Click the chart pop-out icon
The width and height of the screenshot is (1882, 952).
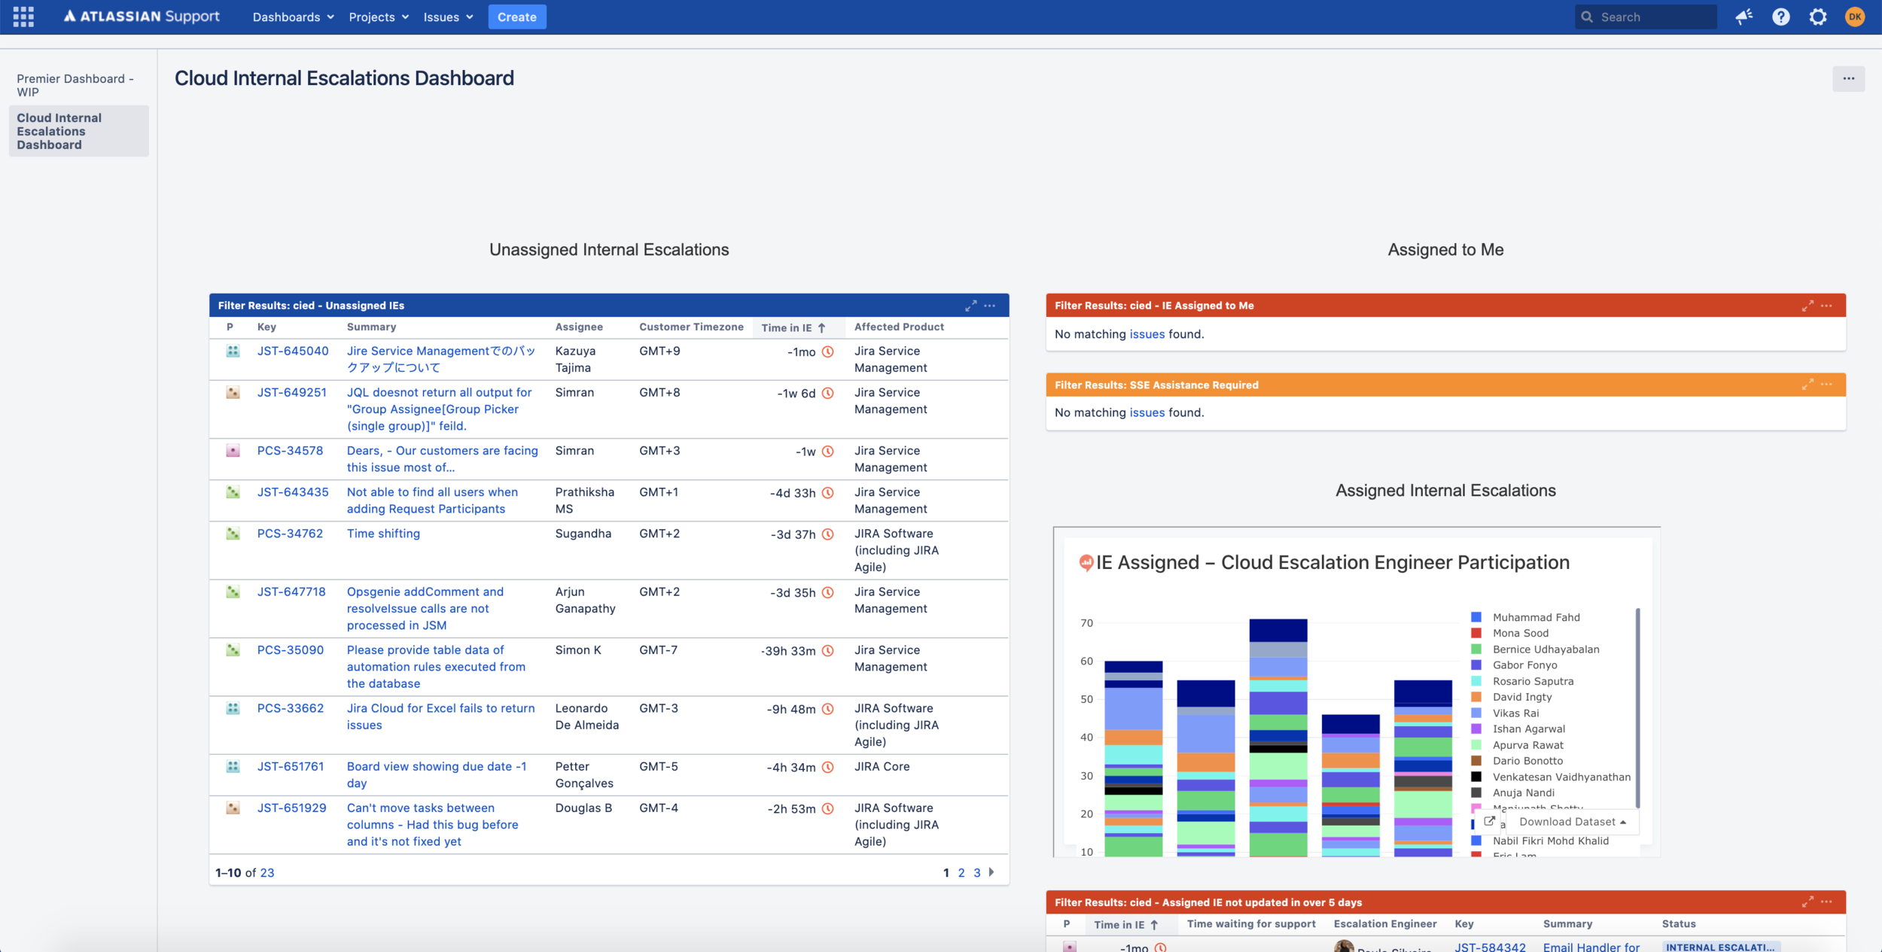1489,821
